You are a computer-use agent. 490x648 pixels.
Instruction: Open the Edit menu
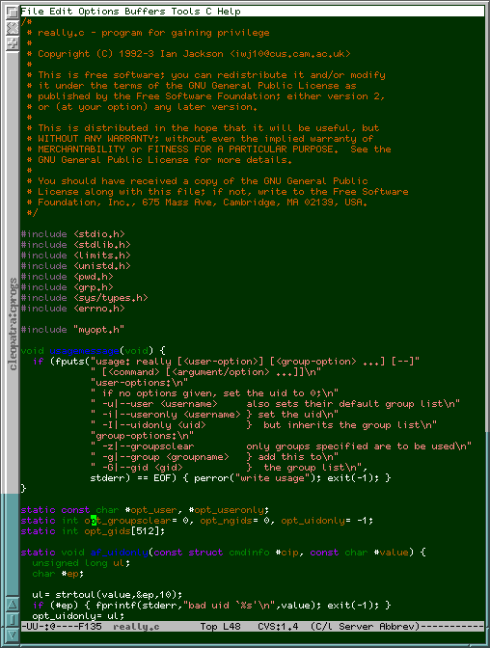61,12
